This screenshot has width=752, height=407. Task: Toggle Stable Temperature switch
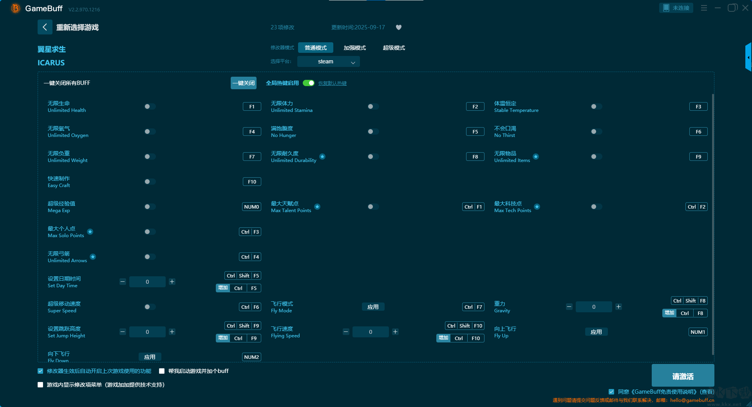(596, 106)
